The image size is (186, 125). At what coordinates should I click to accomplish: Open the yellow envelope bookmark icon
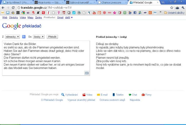3,13
